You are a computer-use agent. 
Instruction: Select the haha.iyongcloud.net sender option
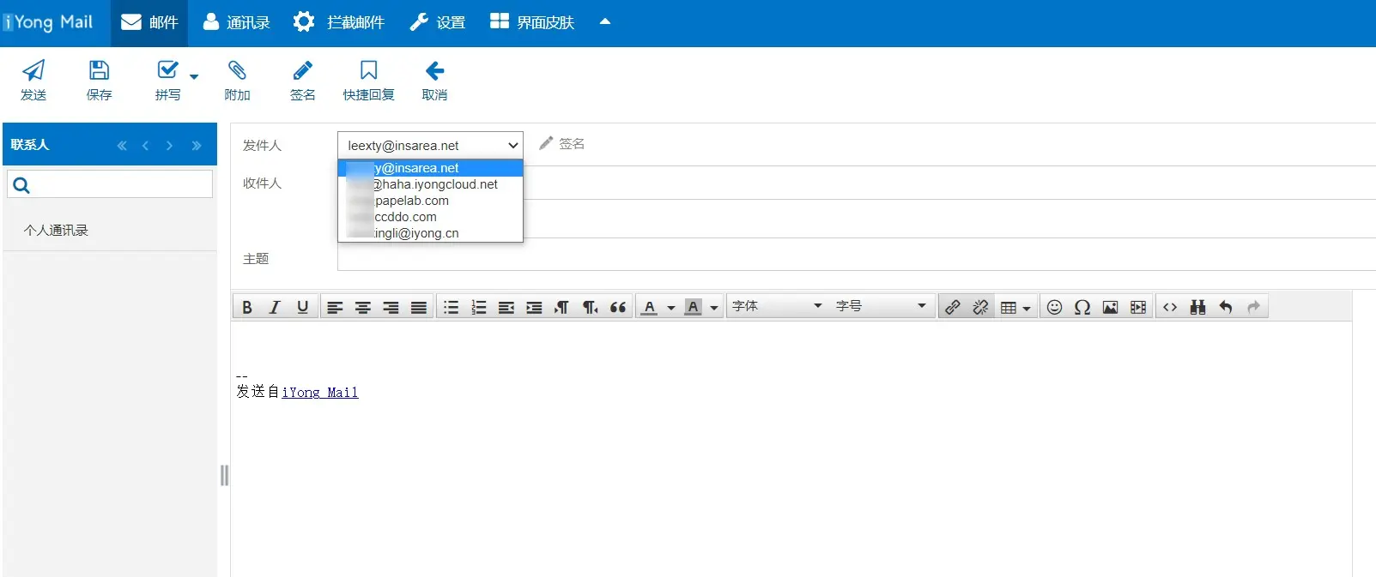tap(431, 184)
